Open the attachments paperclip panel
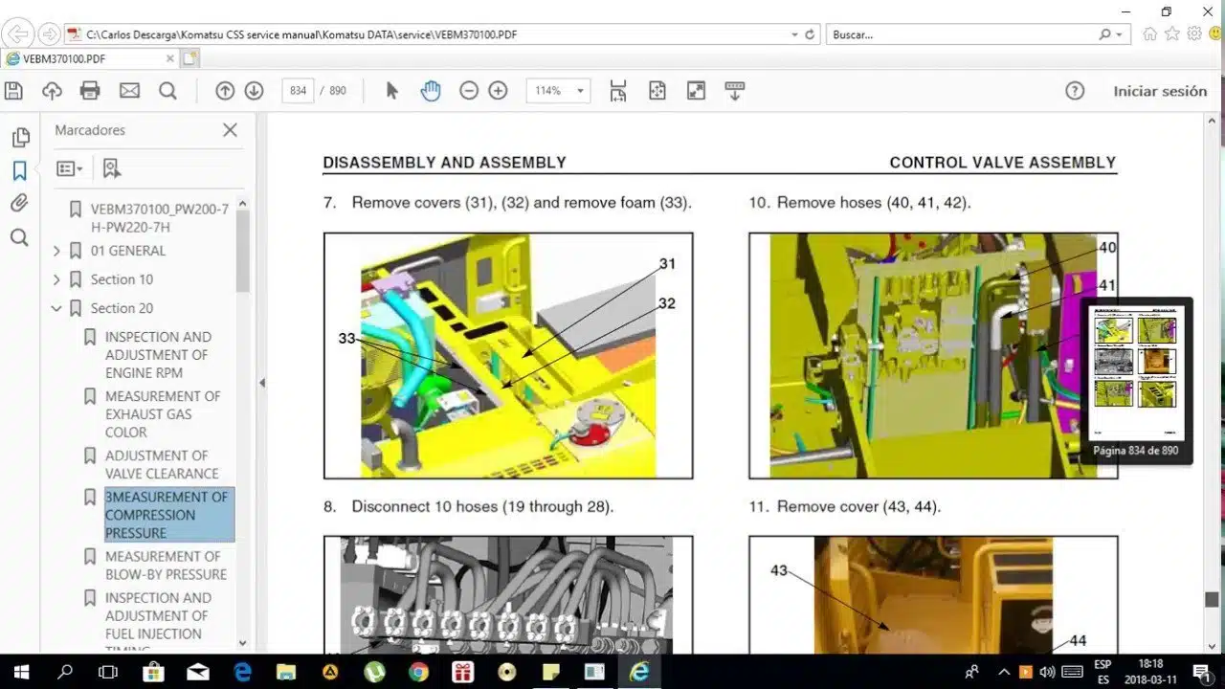This screenshot has height=689, width=1225. coord(19,203)
